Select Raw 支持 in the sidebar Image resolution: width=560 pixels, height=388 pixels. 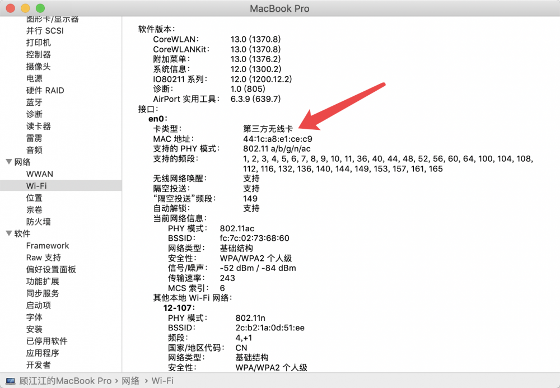[x=44, y=258]
